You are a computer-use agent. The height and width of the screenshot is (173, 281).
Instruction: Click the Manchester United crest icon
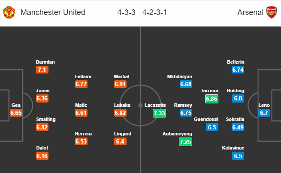[x=9, y=12]
